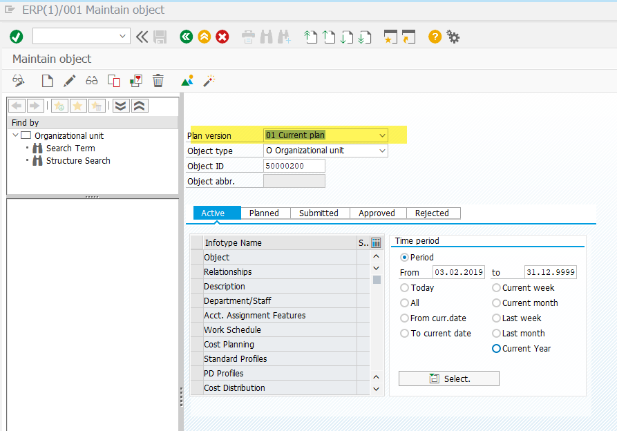
Task: Click the Create infotype page icon
Action: pyautogui.click(x=47, y=81)
